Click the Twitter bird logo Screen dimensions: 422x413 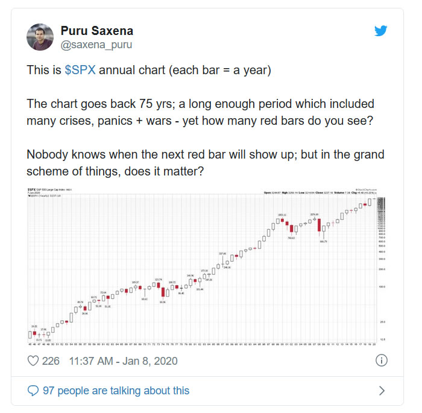381,31
